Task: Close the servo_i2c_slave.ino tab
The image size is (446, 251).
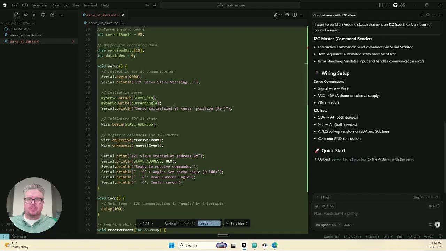Action: [123, 15]
